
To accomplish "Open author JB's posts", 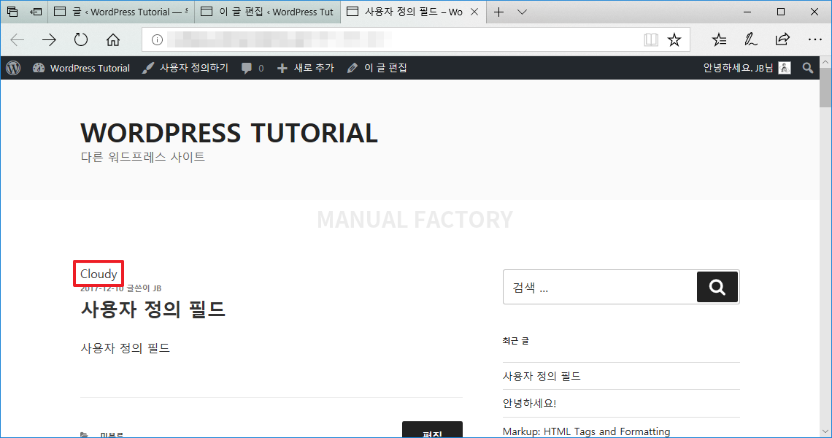I will point(157,288).
